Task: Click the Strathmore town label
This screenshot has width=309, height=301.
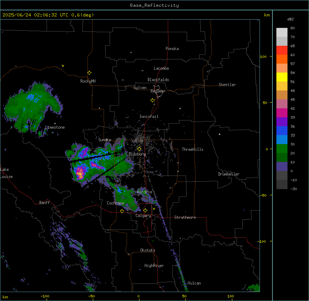Action: [185, 217]
